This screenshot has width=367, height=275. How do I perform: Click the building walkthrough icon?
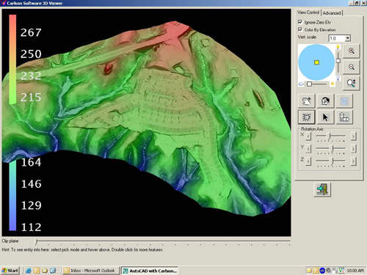click(x=344, y=117)
